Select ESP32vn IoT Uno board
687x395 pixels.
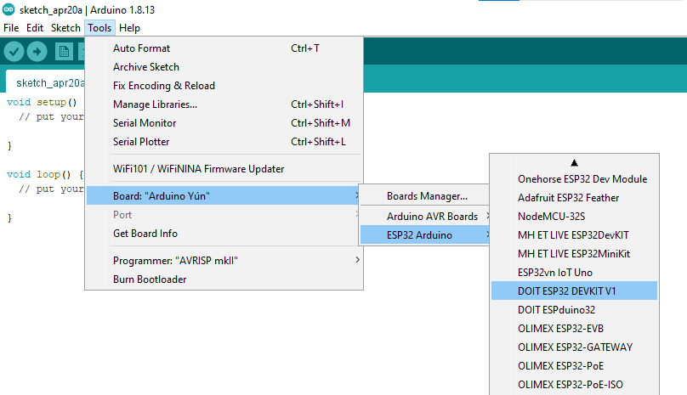pos(574,273)
